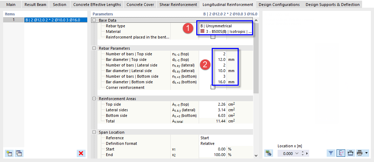Switch to the Shear Reinforcement tab
374x162 pixels.
178,5
